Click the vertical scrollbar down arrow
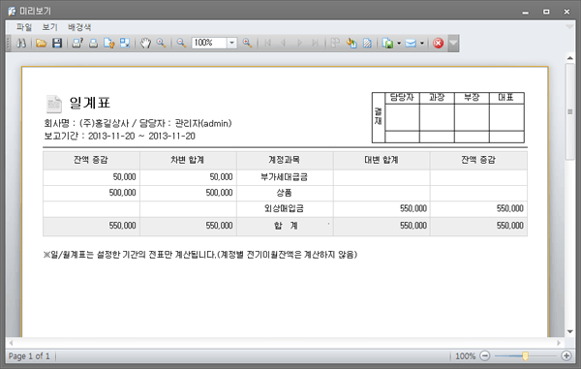The height and width of the screenshot is (369, 581). tap(570, 331)
